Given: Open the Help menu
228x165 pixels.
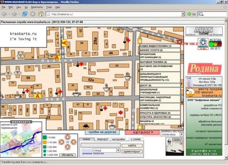Looking at the screenshot, I should pos(57,7).
